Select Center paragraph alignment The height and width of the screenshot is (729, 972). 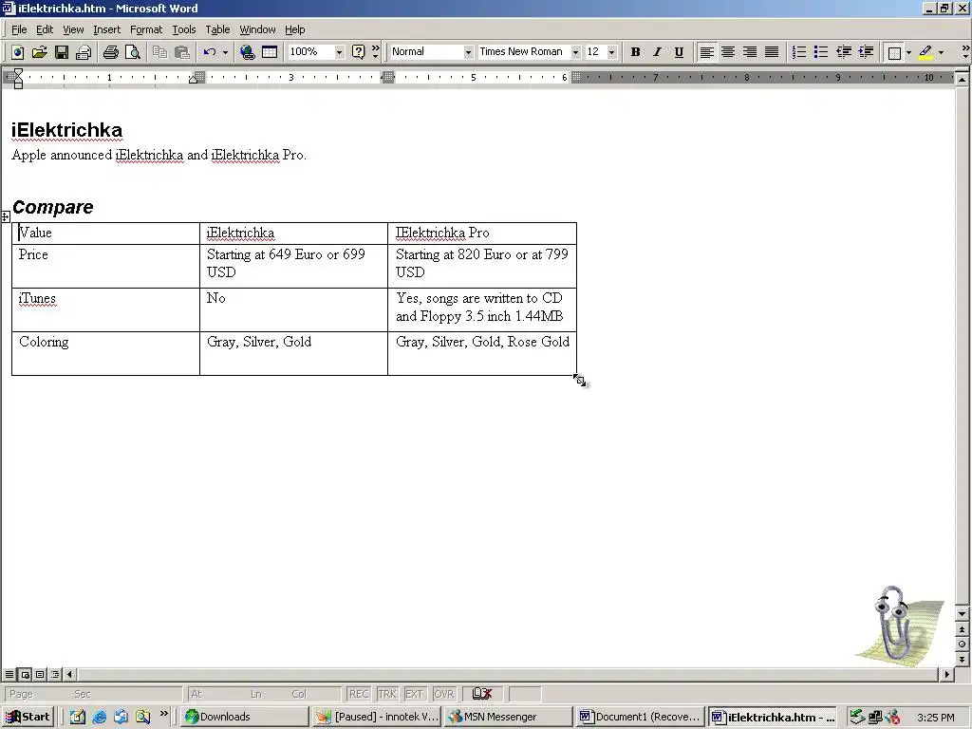click(x=728, y=52)
